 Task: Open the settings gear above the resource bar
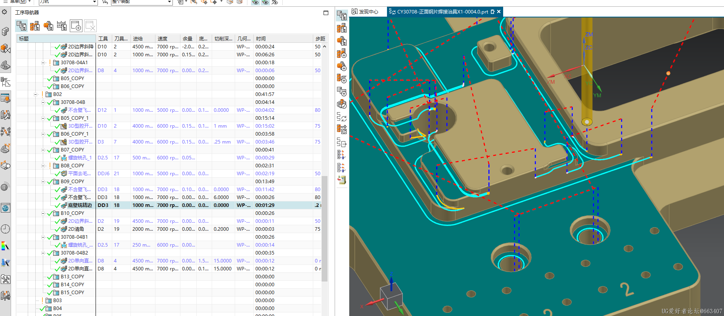(x=4, y=12)
